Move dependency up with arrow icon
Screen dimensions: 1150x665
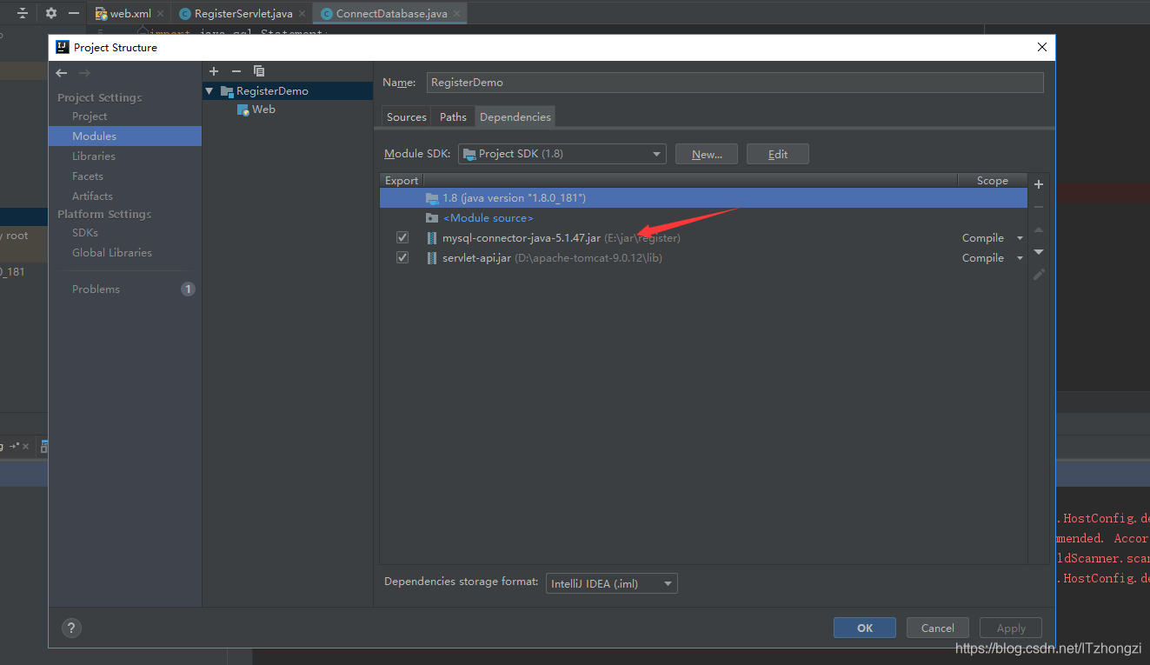click(1039, 229)
